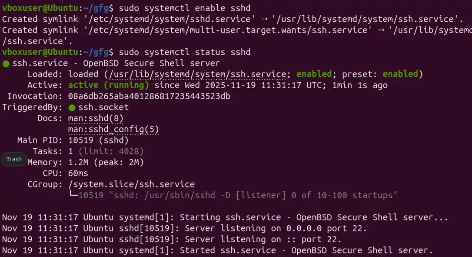
Task: Click the 'sudo systemctl enable sshd' command
Action: pyautogui.click(x=185, y=8)
